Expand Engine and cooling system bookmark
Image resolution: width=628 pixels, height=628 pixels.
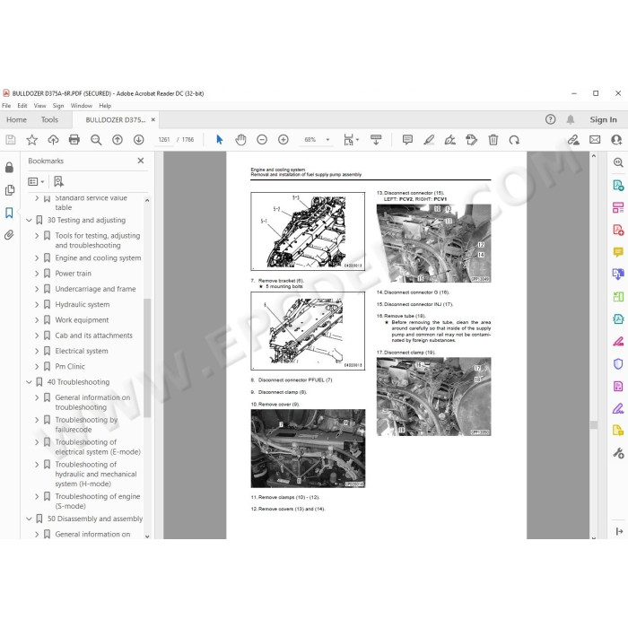[37, 258]
